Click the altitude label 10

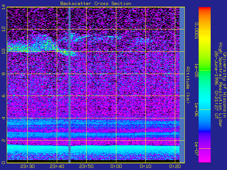tap(3, 51)
